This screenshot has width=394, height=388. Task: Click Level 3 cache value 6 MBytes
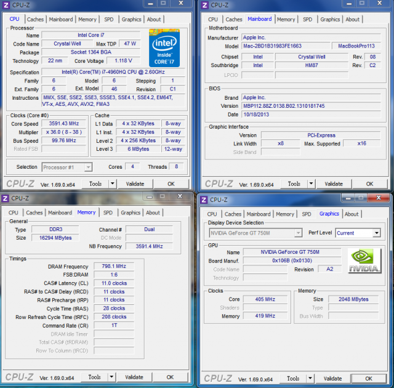pyautogui.click(x=138, y=149)
